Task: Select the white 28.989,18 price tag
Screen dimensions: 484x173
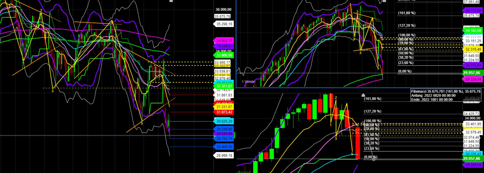Action: (x=223, y=155)
